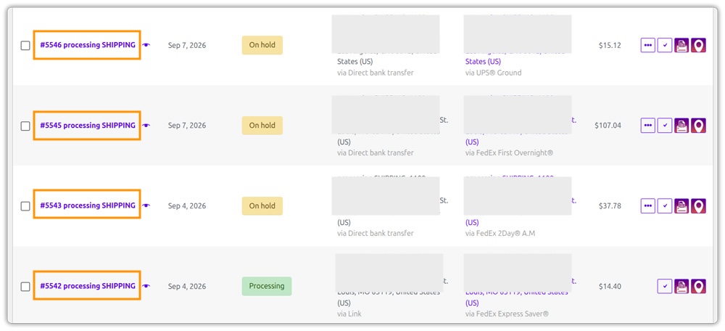Print shipping label for order #5546
This screenshot has height=331, width=725.
[x=681, y=45]
